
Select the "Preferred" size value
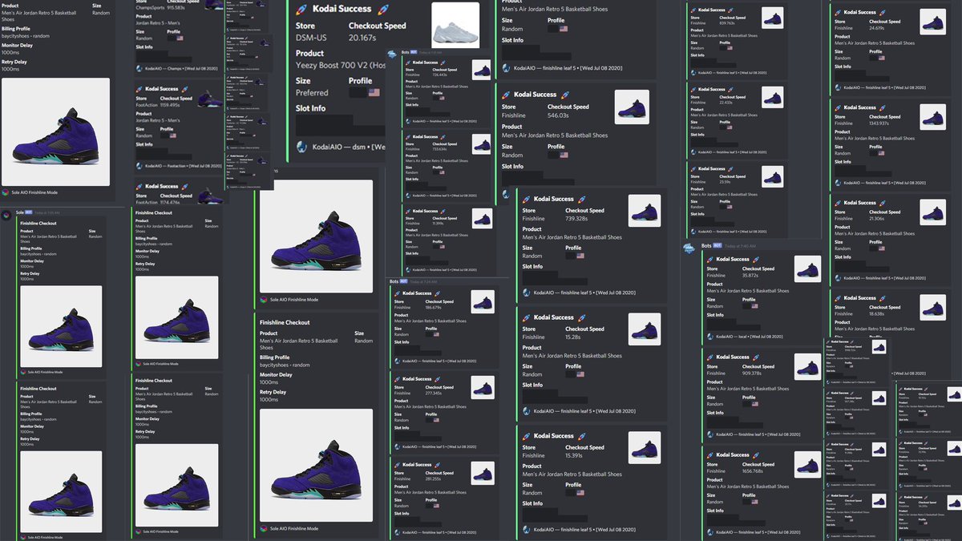[x=312, y=93]
